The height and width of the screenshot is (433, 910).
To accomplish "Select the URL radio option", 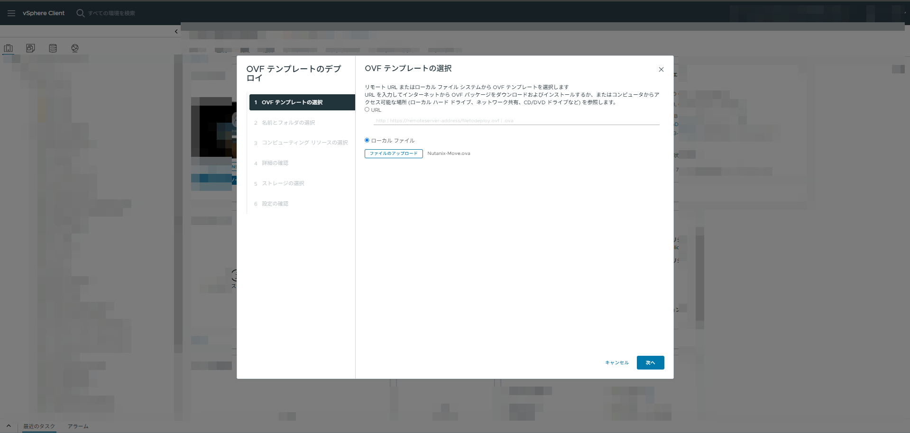I will [x=367, y=109].
